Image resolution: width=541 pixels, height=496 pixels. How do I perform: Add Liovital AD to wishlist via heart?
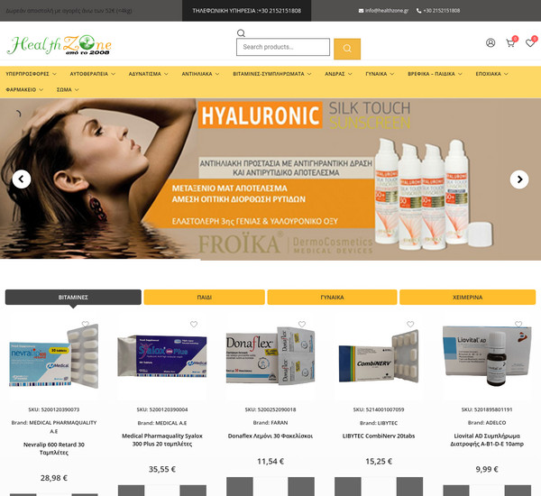click(x=518, y=324)
